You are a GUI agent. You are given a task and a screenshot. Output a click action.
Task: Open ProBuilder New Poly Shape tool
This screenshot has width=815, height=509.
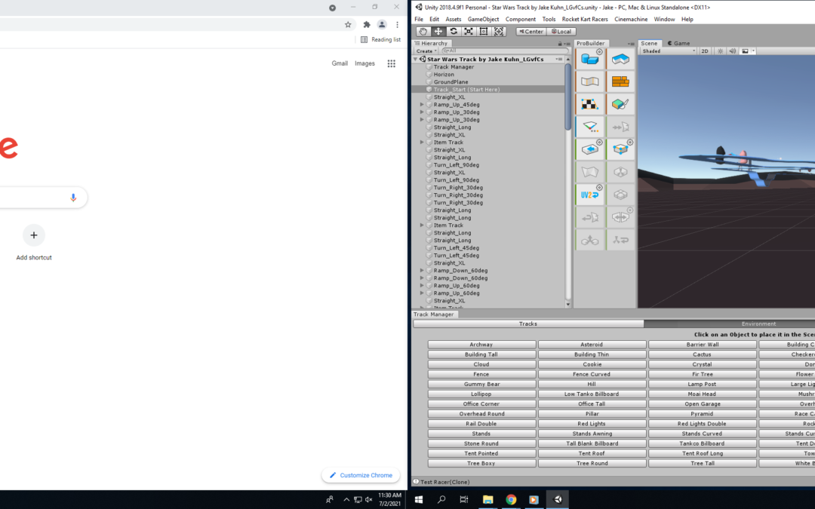pos(620,60)
